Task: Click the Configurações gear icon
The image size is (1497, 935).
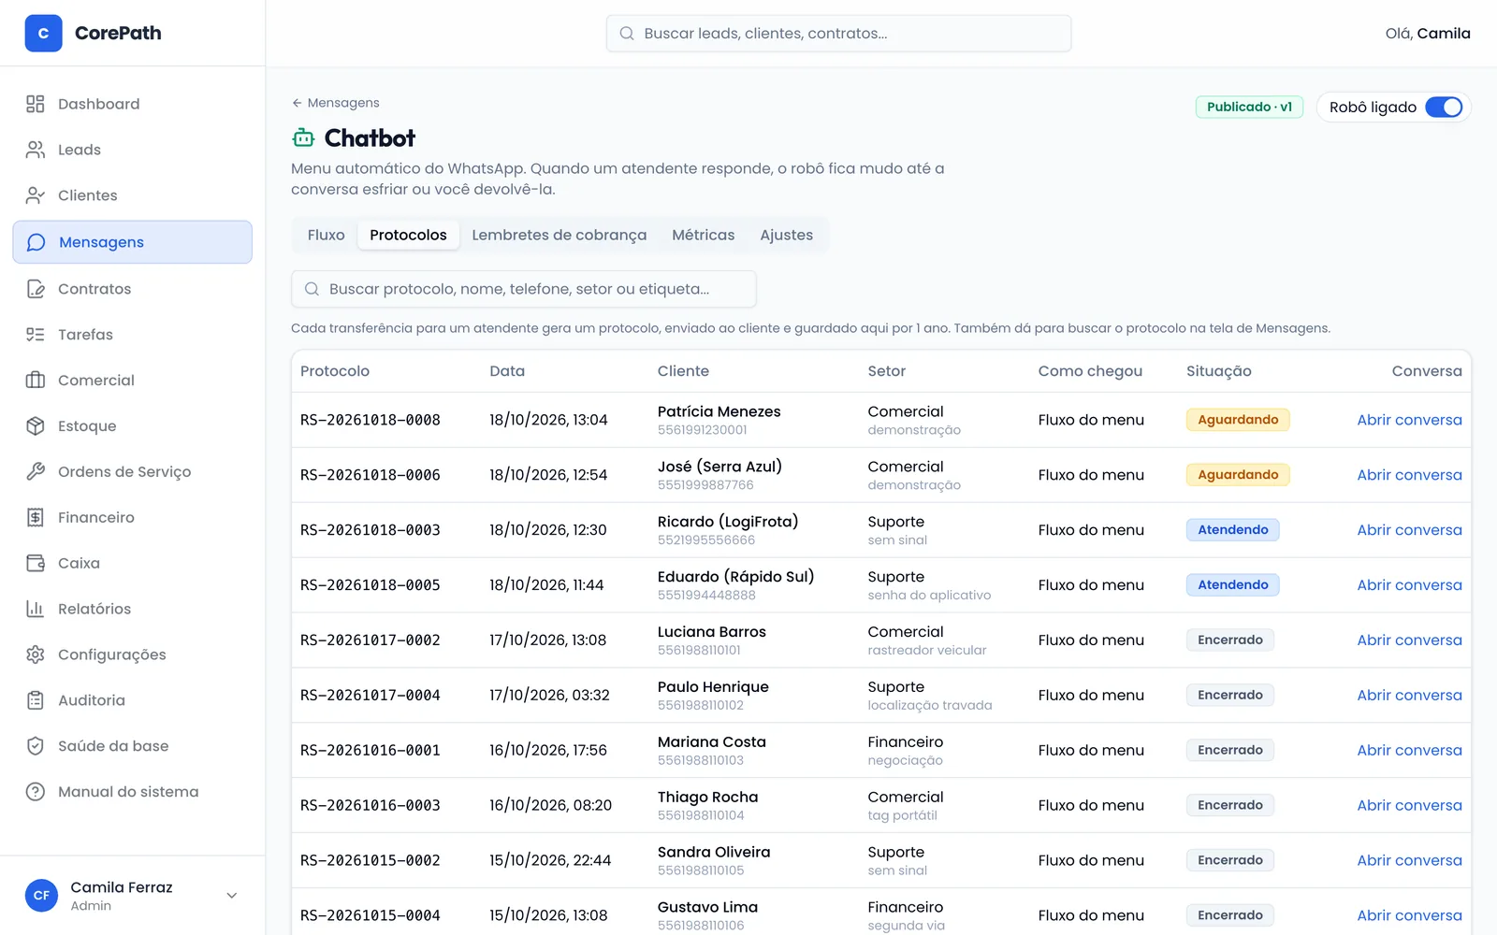Action: (x=36, y=655)
